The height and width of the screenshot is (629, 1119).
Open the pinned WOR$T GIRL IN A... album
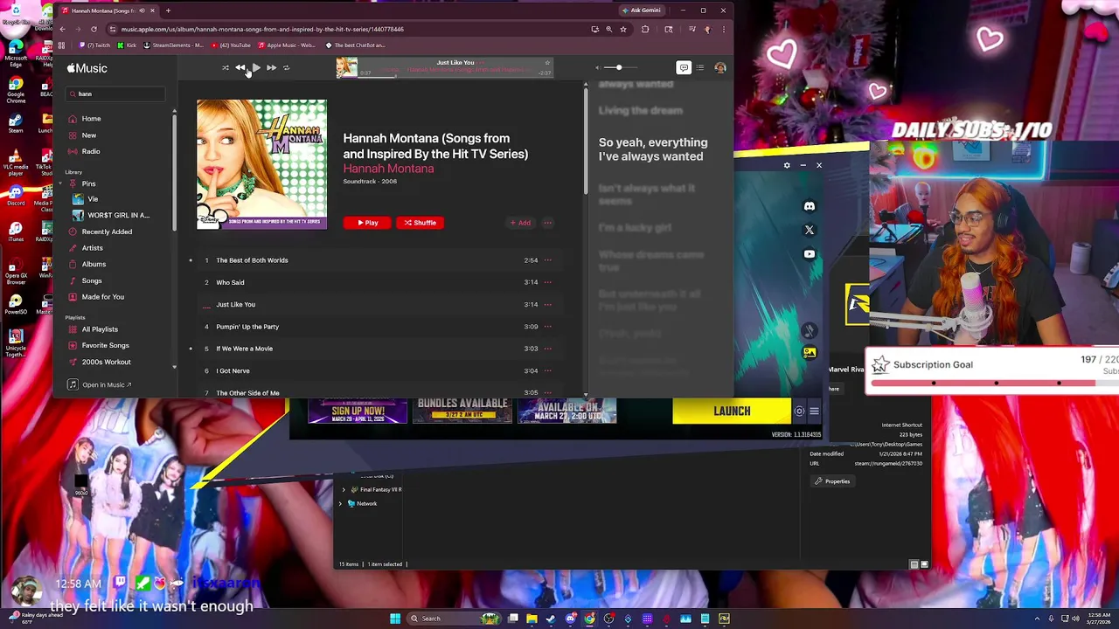click(x=118, y=215)
